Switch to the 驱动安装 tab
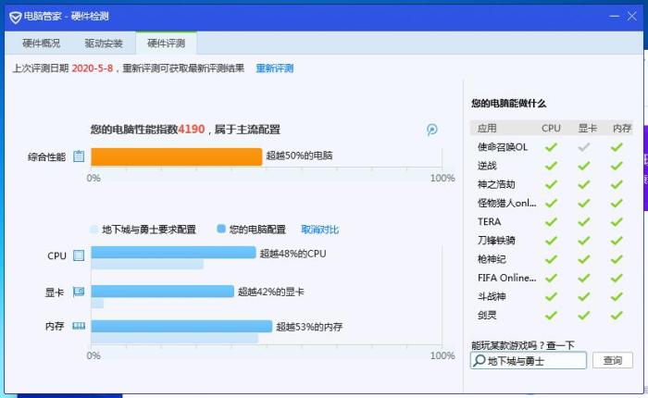The height and width of the screenshot is (398, 648). point(104,44)
